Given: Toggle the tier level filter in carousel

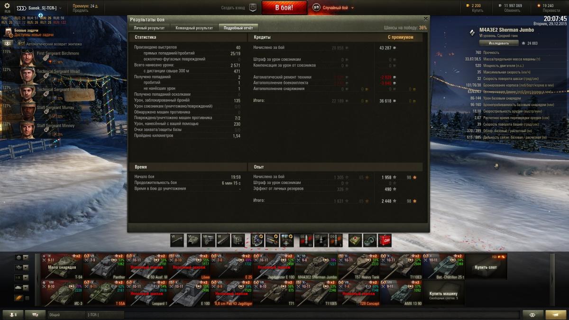Looking at the screenshot, I should [22, 277].
